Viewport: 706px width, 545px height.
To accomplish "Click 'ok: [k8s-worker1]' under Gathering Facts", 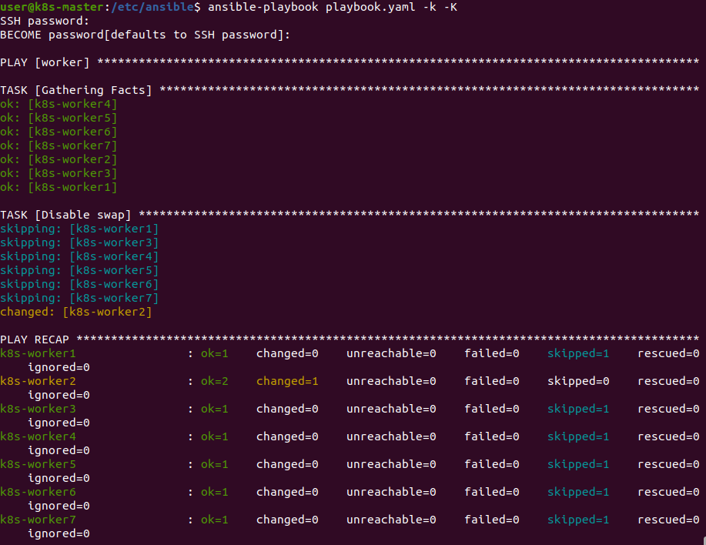I will click(x=59, y=187).
